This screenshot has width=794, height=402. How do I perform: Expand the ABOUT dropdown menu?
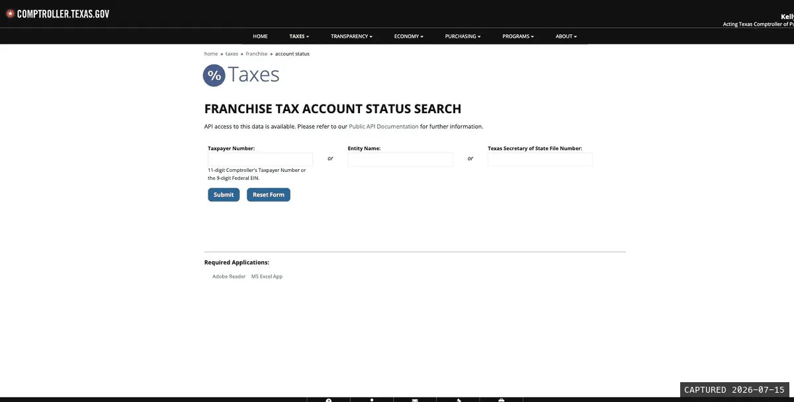pos(566,36)
